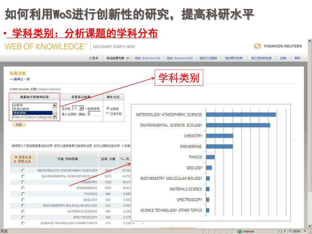Click METEOROLOGY ATMOSPHERIC SCIENCES in the results table
This screenshot has height=234, width=312.
click(67, 171)
